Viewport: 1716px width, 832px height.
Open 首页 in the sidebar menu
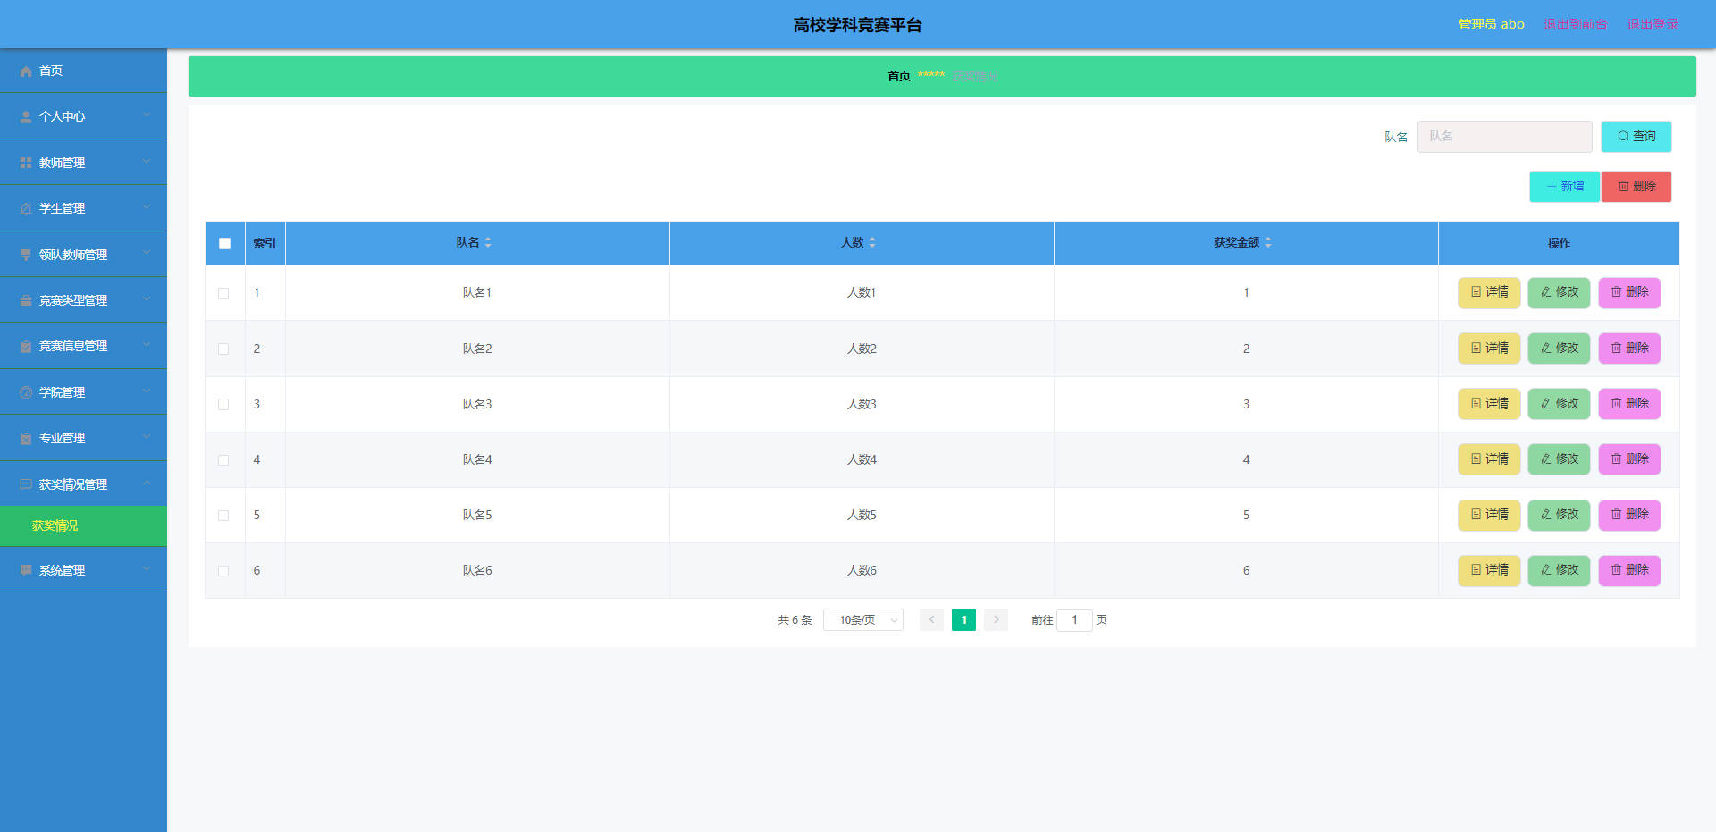(83, 71)
